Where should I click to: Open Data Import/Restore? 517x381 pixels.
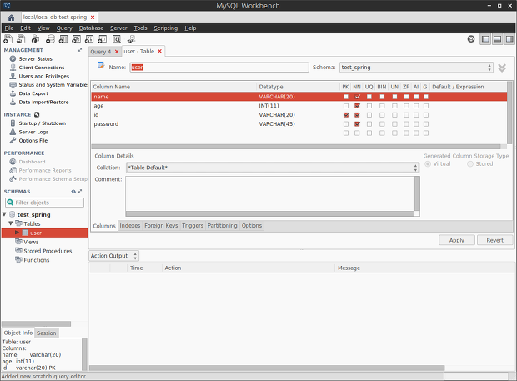click(x=43, y=103)
